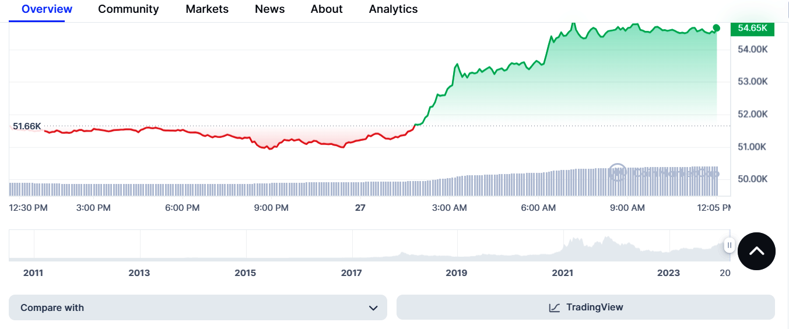Click the 54.65K current price label

tap(752, 28)
